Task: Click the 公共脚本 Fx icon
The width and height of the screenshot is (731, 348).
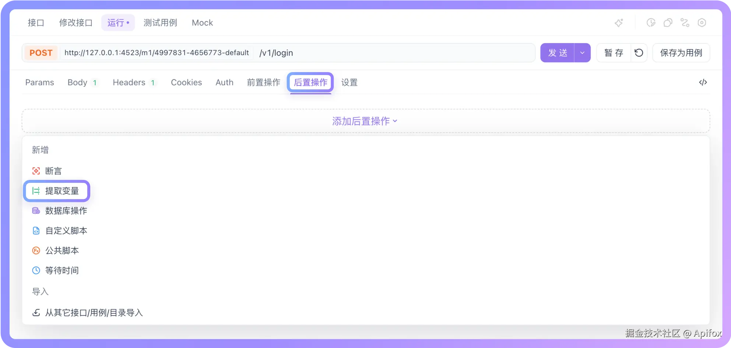Action: click(x=36, y=251)
